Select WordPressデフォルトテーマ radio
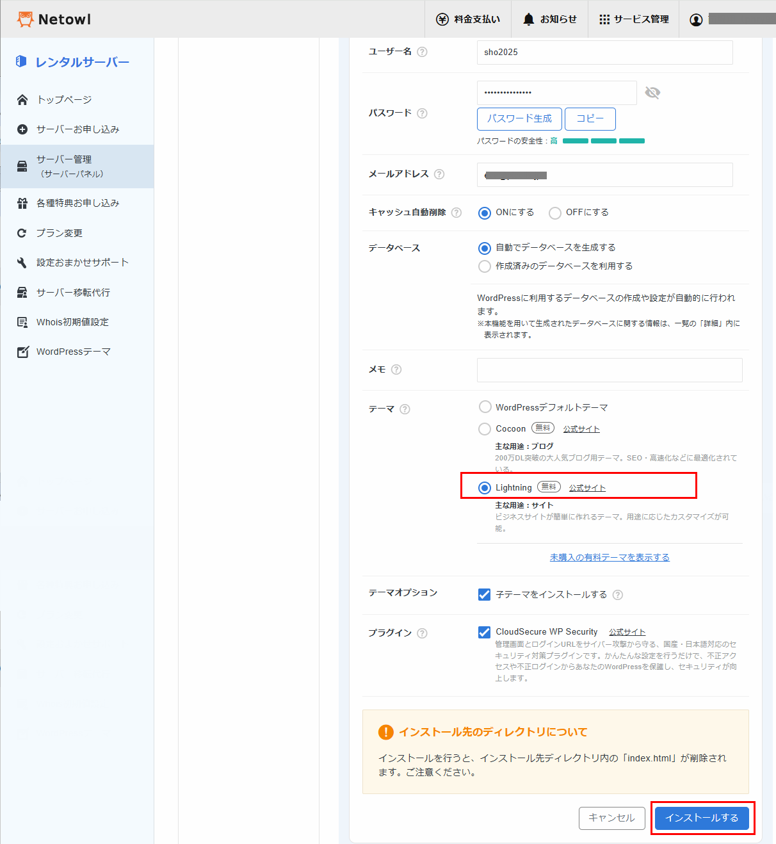The width and height of the screenshot is (776, 844). coord(485,407)
